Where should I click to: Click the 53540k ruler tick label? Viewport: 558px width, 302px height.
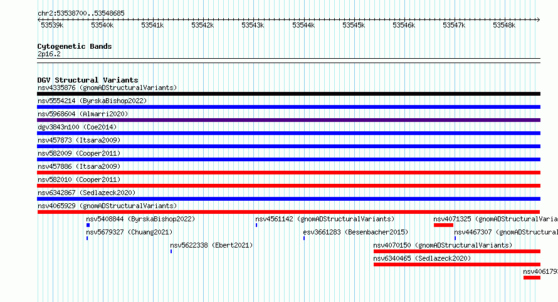pos(102,25)
